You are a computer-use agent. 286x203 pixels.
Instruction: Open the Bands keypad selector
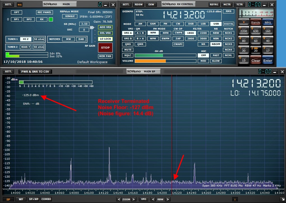pos(256,22)
